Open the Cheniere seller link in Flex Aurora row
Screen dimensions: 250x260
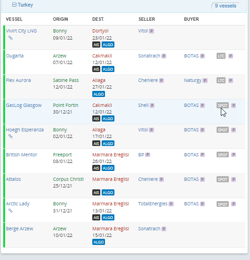click(148, 80)
